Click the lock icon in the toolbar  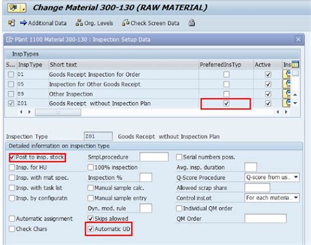[x=192, y=23]
